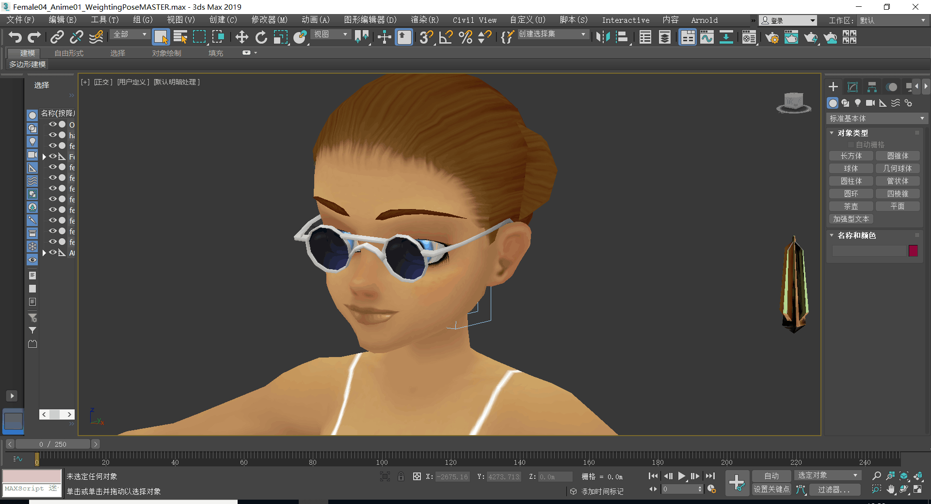Collapse the 对象类型 rollout
Screen dimensions: 931x504
(x=852, y=133)
